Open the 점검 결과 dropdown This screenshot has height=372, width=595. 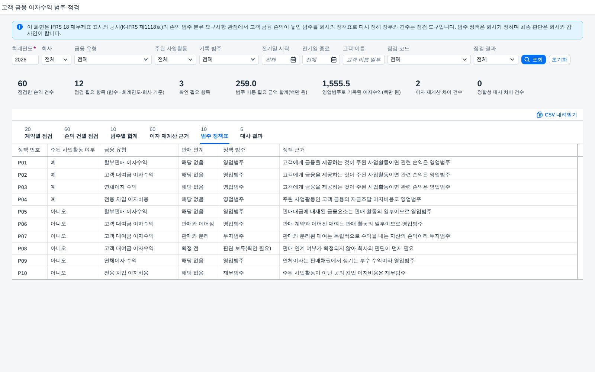(x=496, y=60)
